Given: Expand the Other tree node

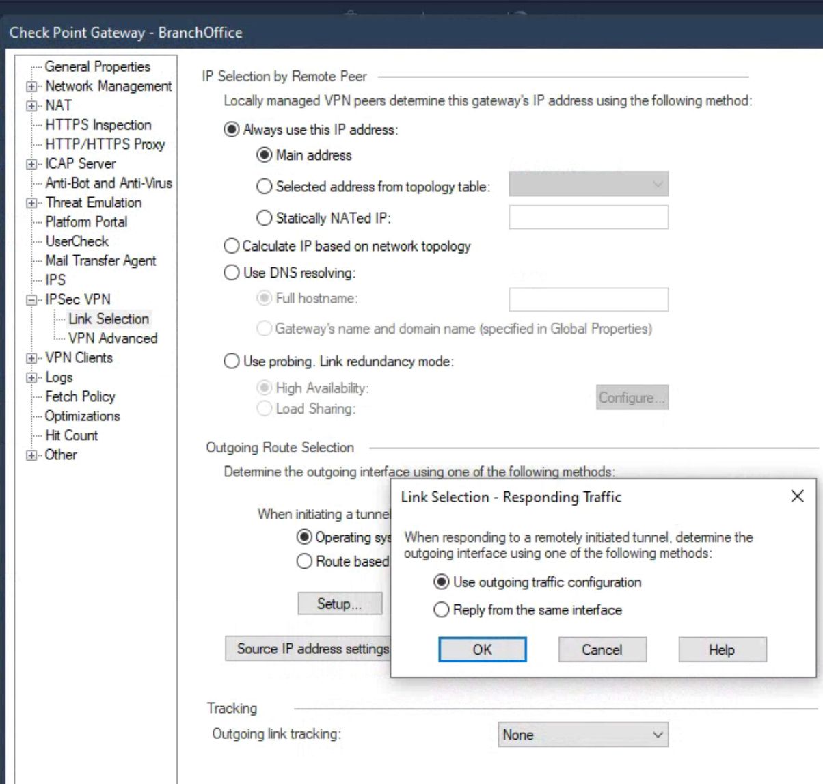Looking at the screenshot, I should point(32,455).
